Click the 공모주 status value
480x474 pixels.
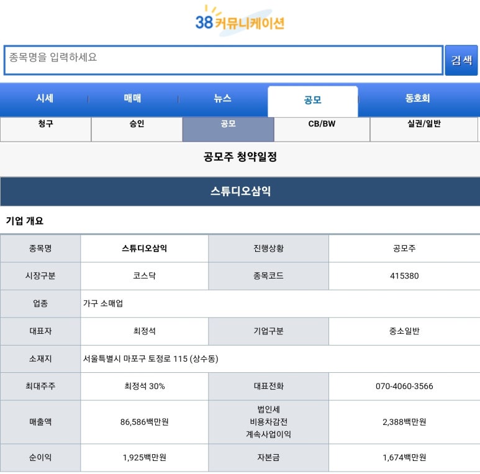[x=404, y=248]
